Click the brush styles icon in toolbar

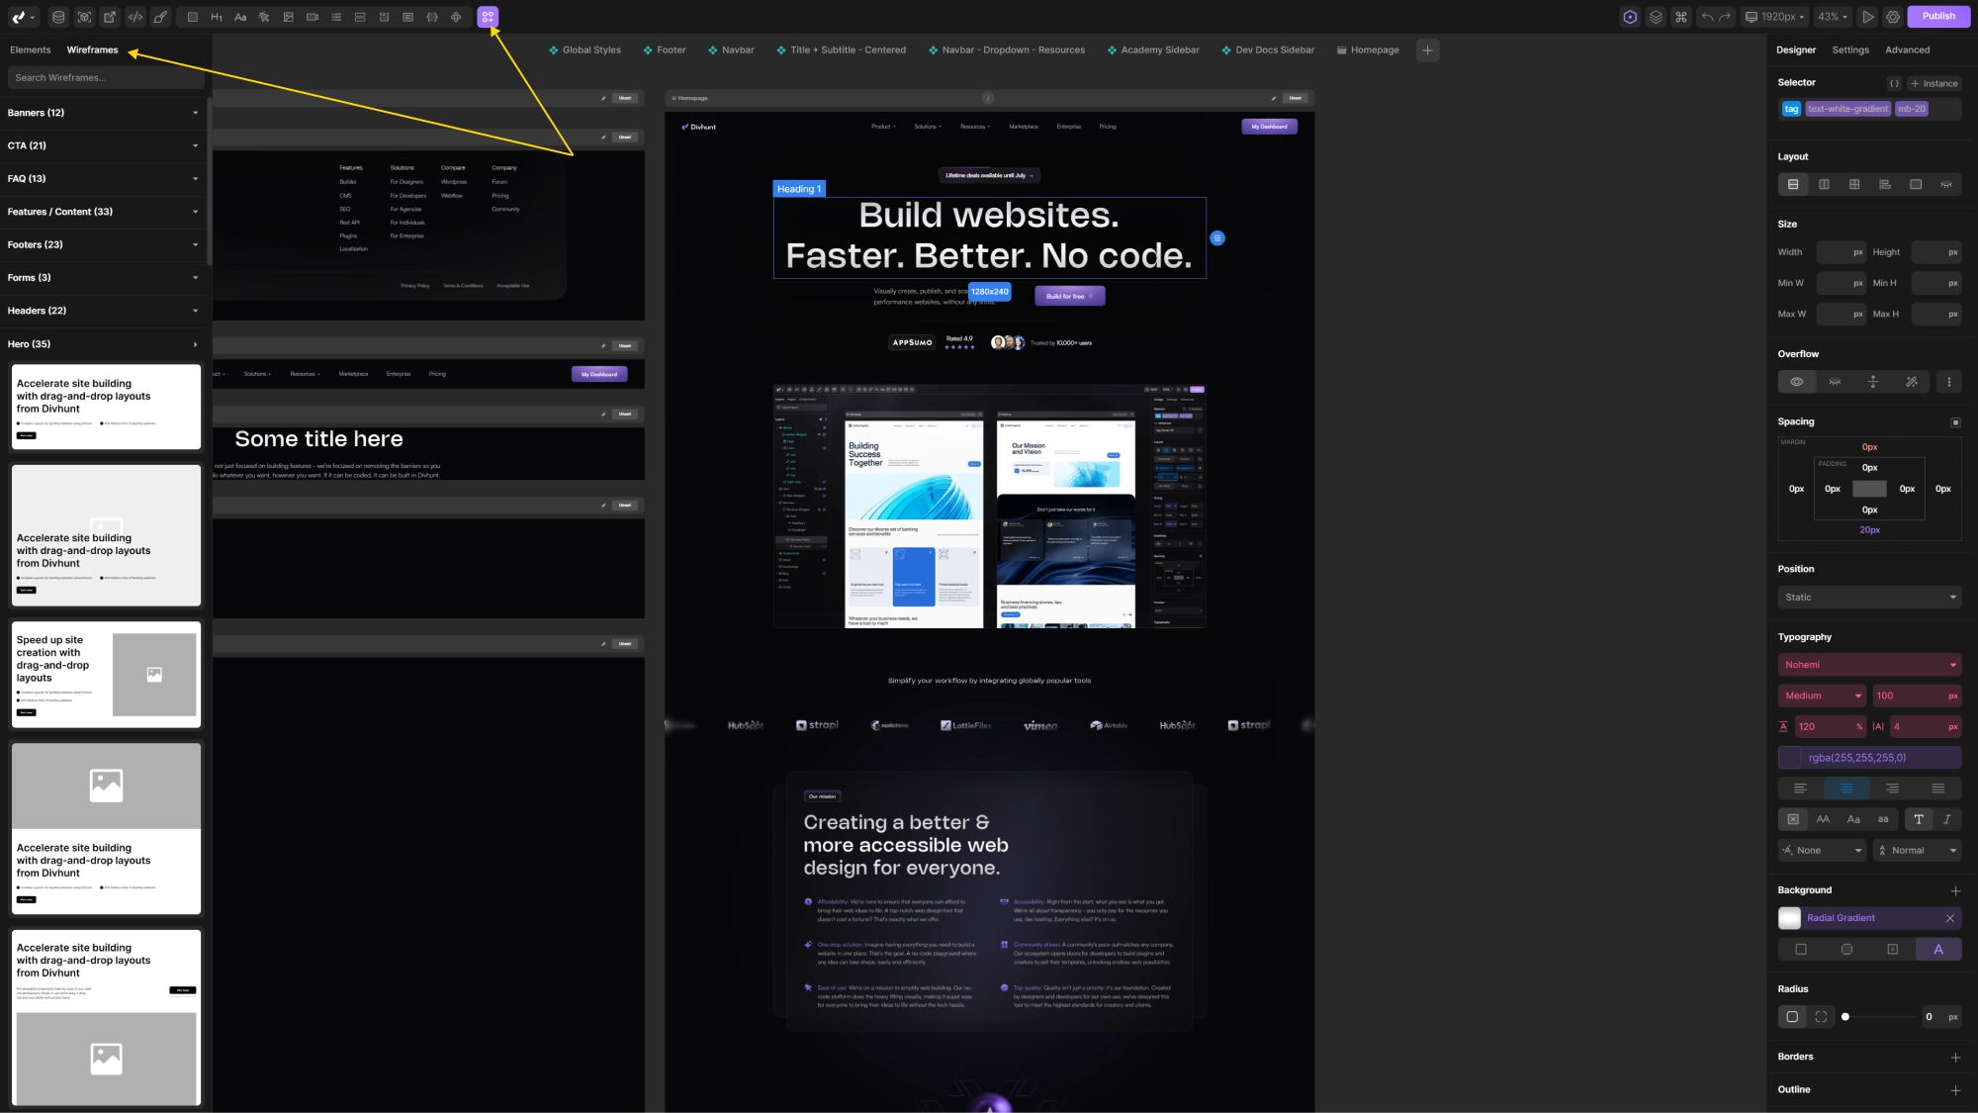point(159,17)
